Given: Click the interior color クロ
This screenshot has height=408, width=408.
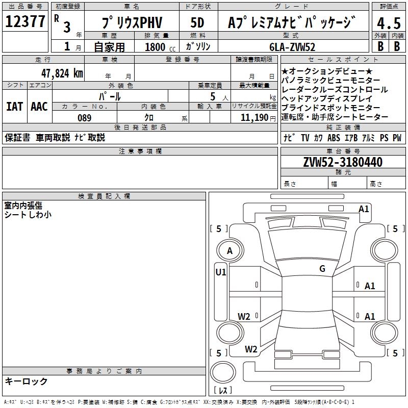Looking at the screenshot, I should [x=149, y=118].
